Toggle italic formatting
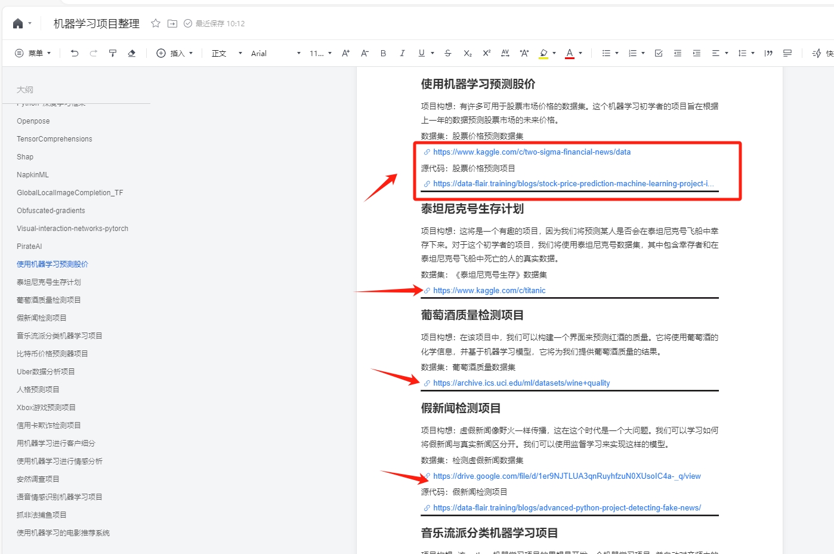834x554 pixels. point(403,53)
